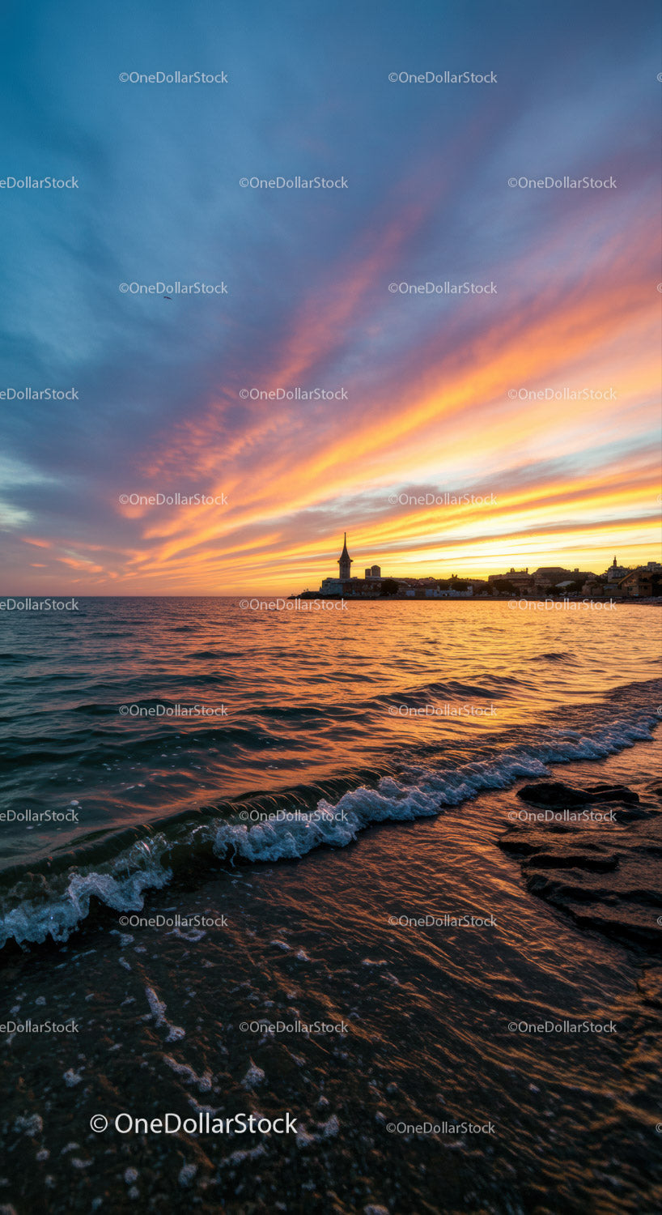Click the small bird flying in sky
The width and height of the screenshot is (662, 1215).
pos(168,298)
